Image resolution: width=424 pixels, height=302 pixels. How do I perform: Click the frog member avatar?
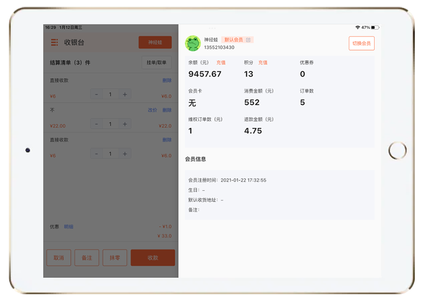193,43
